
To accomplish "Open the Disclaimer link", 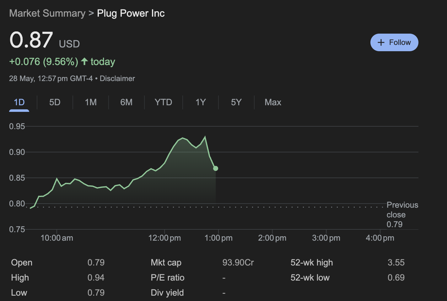I will pyautogui.click(x=117, y=79).
